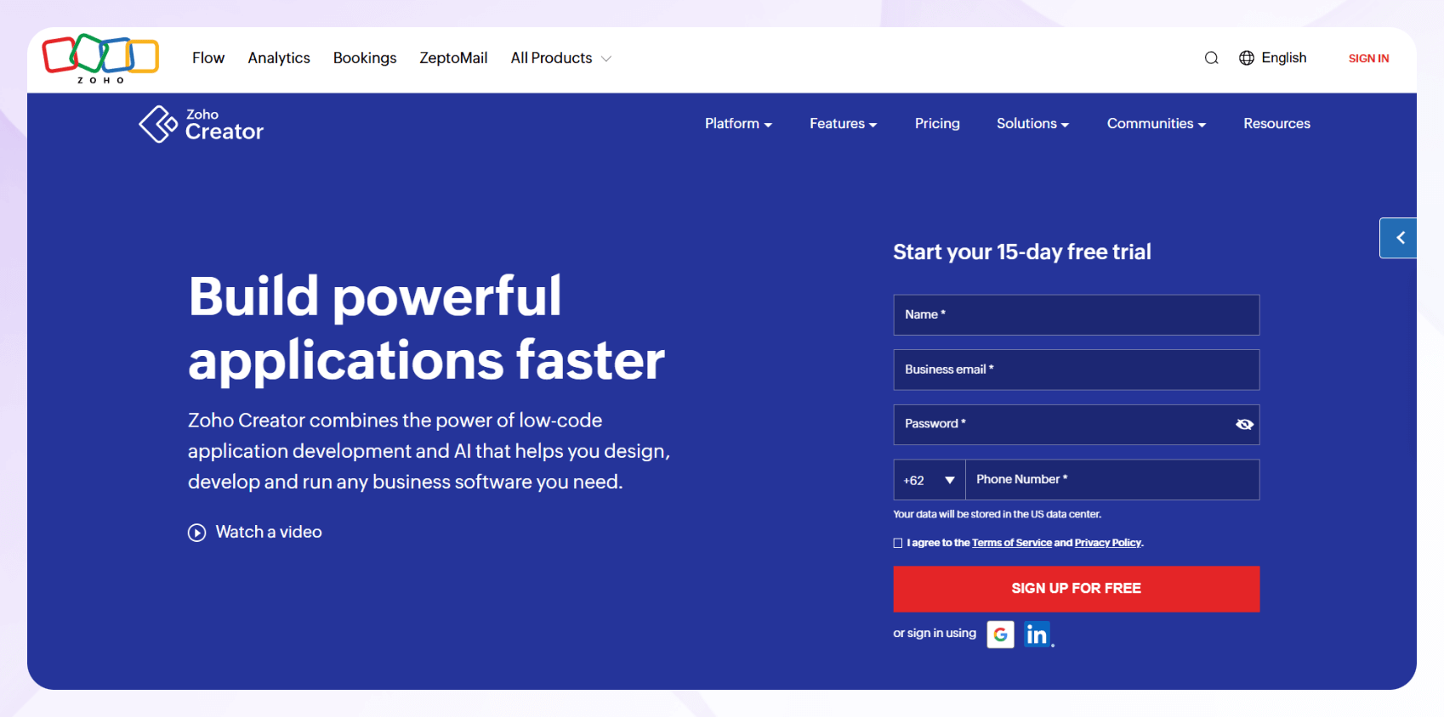Click the 'Build powerful applications faster' headline

tap(426, 329)
